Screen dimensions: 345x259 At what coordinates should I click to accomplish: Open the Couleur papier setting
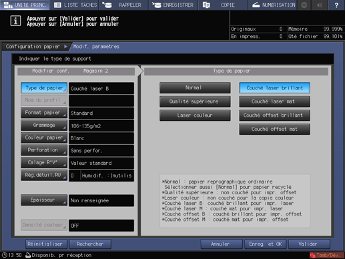tap(44, 138)
